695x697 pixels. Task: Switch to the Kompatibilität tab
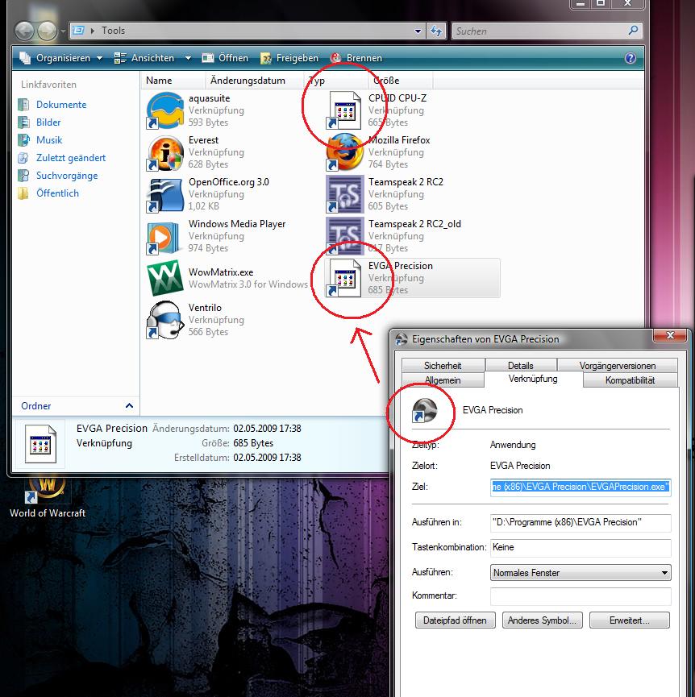(x=630, y=380)
